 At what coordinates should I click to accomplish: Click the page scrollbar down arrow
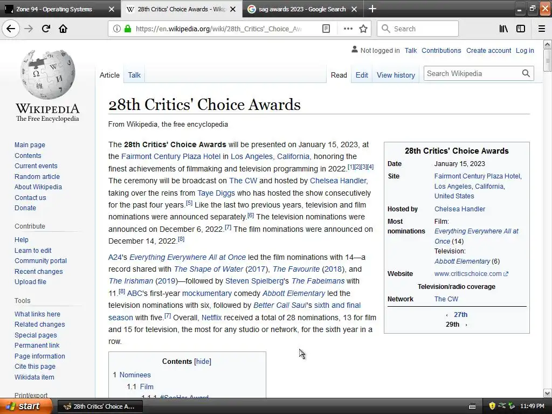(x=547, y=393)
